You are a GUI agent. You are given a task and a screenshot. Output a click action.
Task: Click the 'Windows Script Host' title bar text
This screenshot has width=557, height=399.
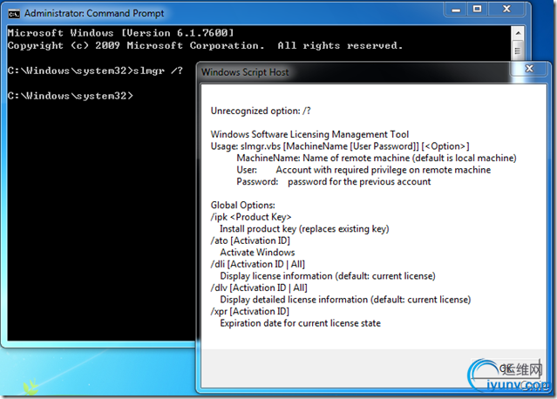(x=245, y=72)
